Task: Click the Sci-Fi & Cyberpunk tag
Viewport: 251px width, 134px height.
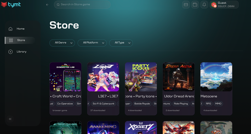Action: click(104, 104)
